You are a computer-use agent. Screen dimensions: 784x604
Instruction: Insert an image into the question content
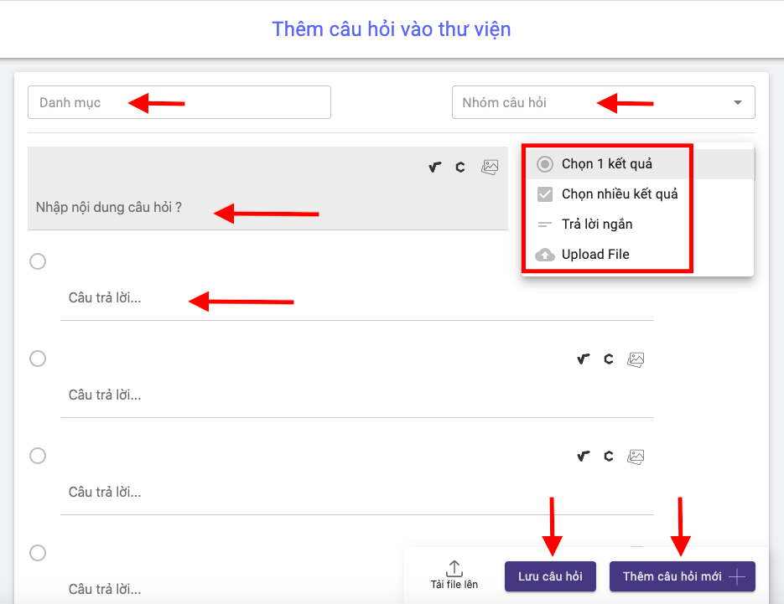tap(490, 167)
